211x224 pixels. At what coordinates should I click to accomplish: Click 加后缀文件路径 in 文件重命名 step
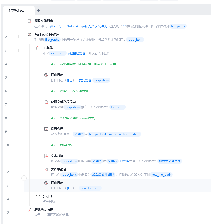pos(103,175)
